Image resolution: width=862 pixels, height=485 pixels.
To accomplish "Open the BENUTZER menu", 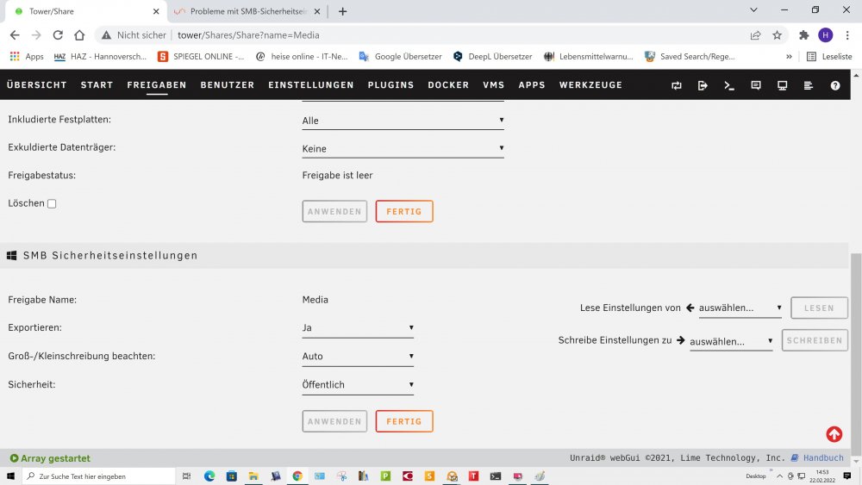I will pyautogui.click(x=227, y=85).
